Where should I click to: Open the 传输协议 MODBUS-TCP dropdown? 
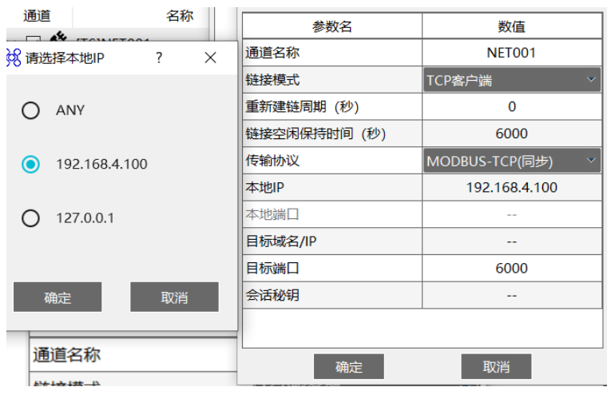(x=512, y=161)
